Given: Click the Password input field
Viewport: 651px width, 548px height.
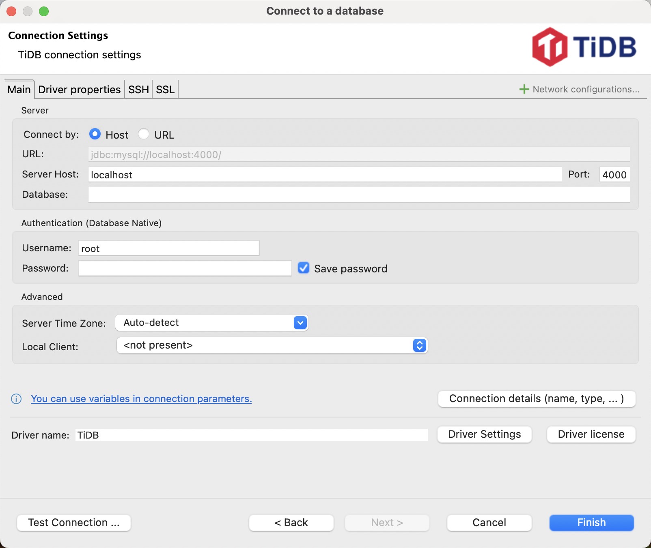Looking at the screenshot, I should point(185,268).
